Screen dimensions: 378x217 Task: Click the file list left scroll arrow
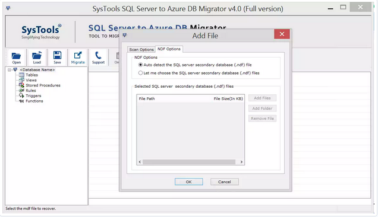click(140, 162)
